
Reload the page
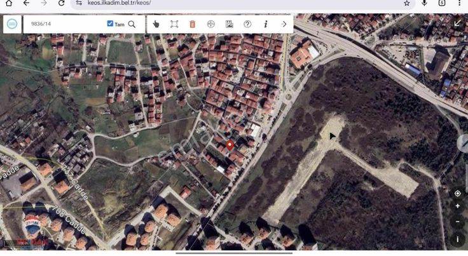click(x=61, y=3)
